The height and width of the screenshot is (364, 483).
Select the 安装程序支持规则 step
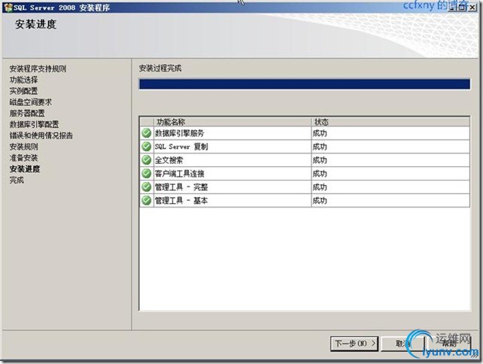[x=38, y=68]
